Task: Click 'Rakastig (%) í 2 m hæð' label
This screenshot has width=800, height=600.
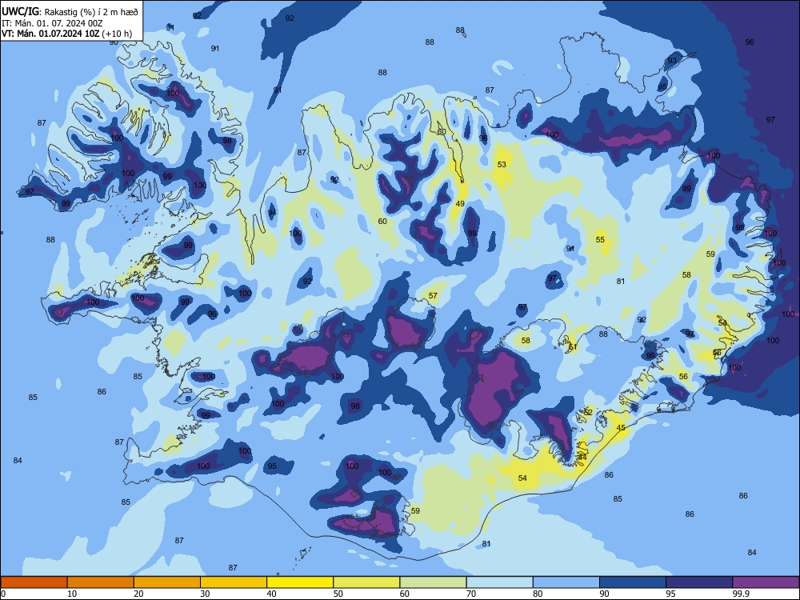Action: pyautogui.click(x=91, y=12)
